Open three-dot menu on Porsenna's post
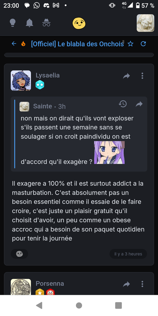158x316 pixels. pyautogui.click(x=142, y=284)
